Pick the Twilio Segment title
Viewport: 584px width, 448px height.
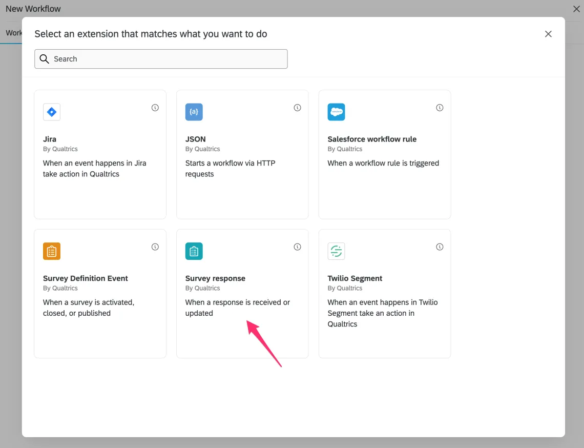tap(355, 278)
